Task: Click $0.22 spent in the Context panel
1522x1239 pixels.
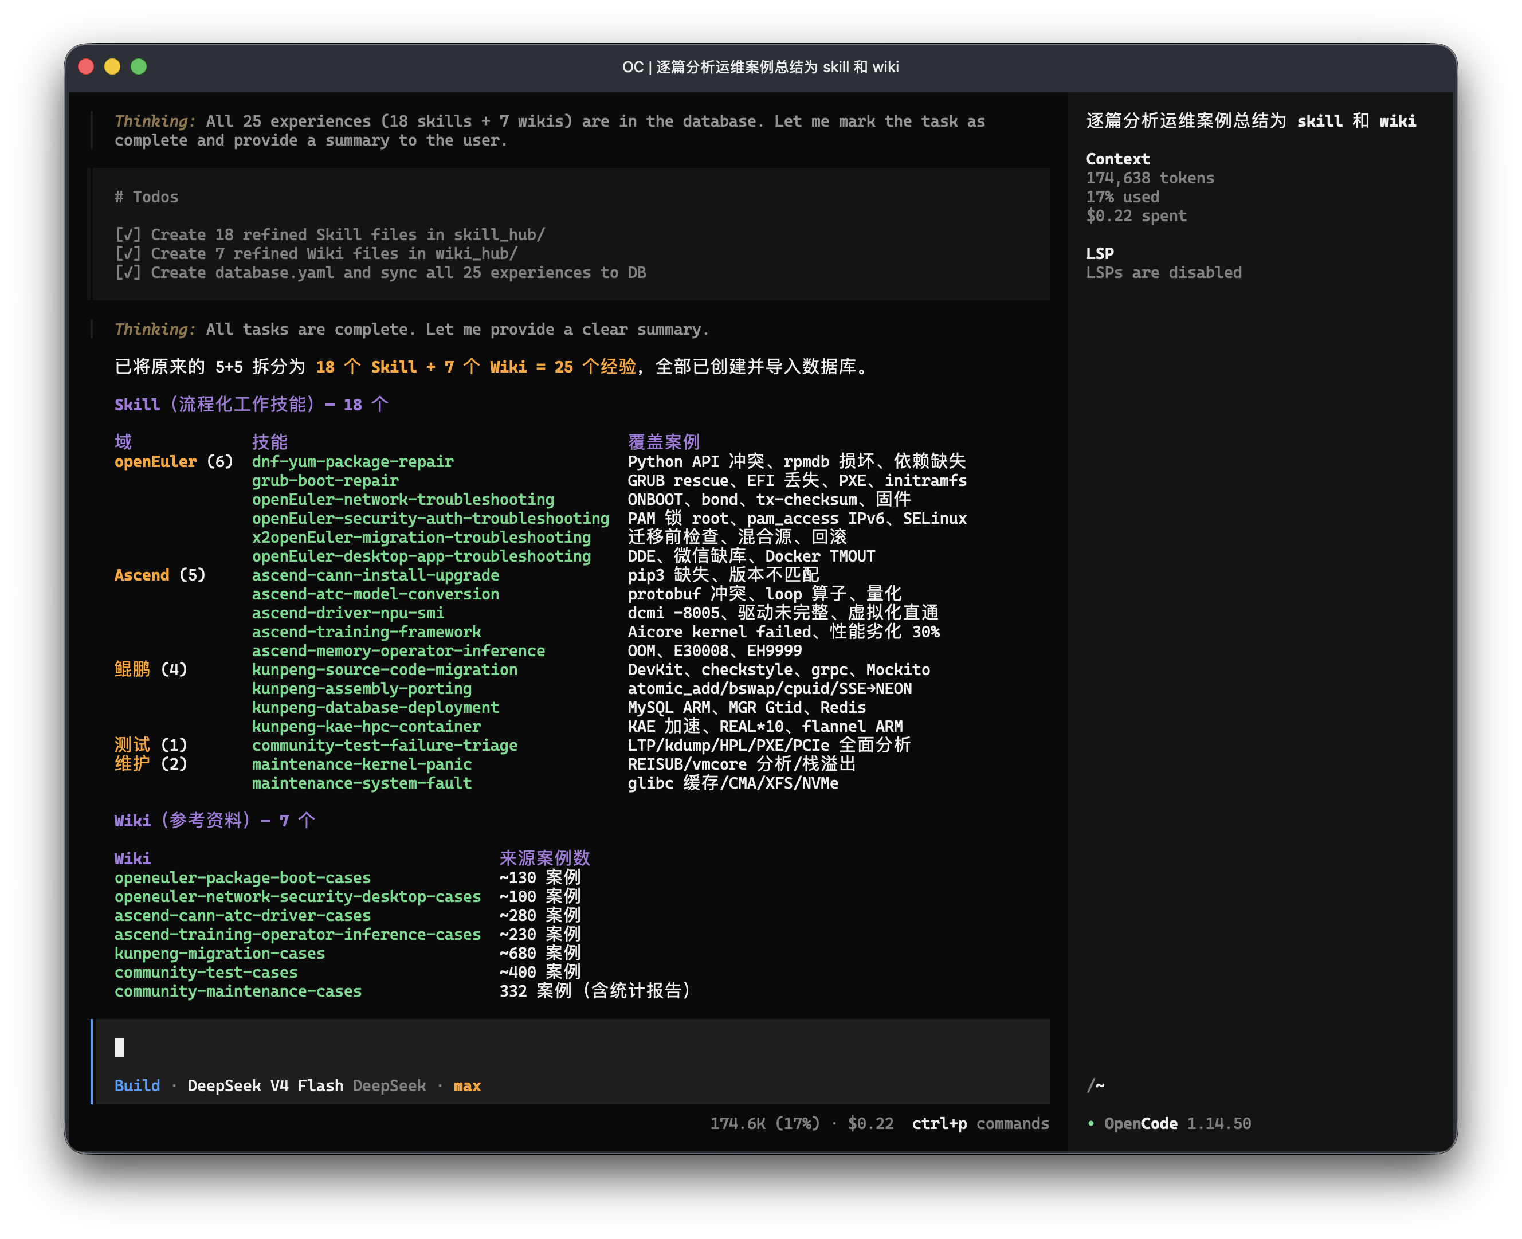Action: point(1136,215)
